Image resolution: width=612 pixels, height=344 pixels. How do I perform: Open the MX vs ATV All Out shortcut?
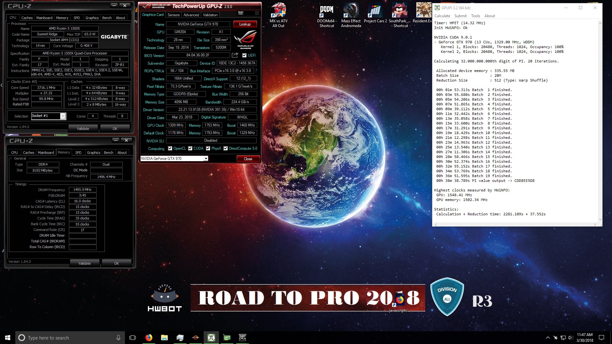(278, 15)
